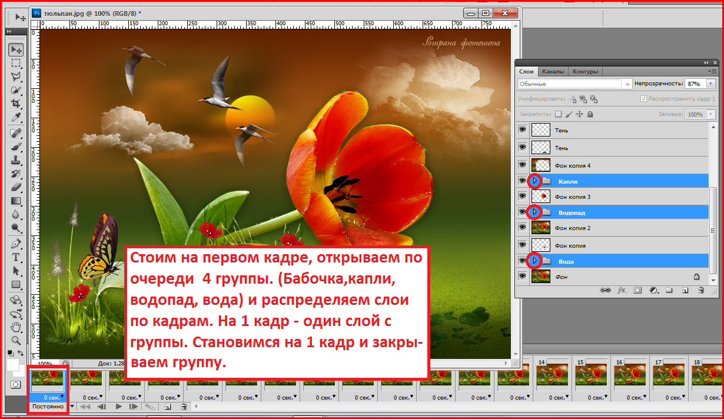Delete layer with the Layers panel trash icon

pyautogui.click(x=700, y=290)
